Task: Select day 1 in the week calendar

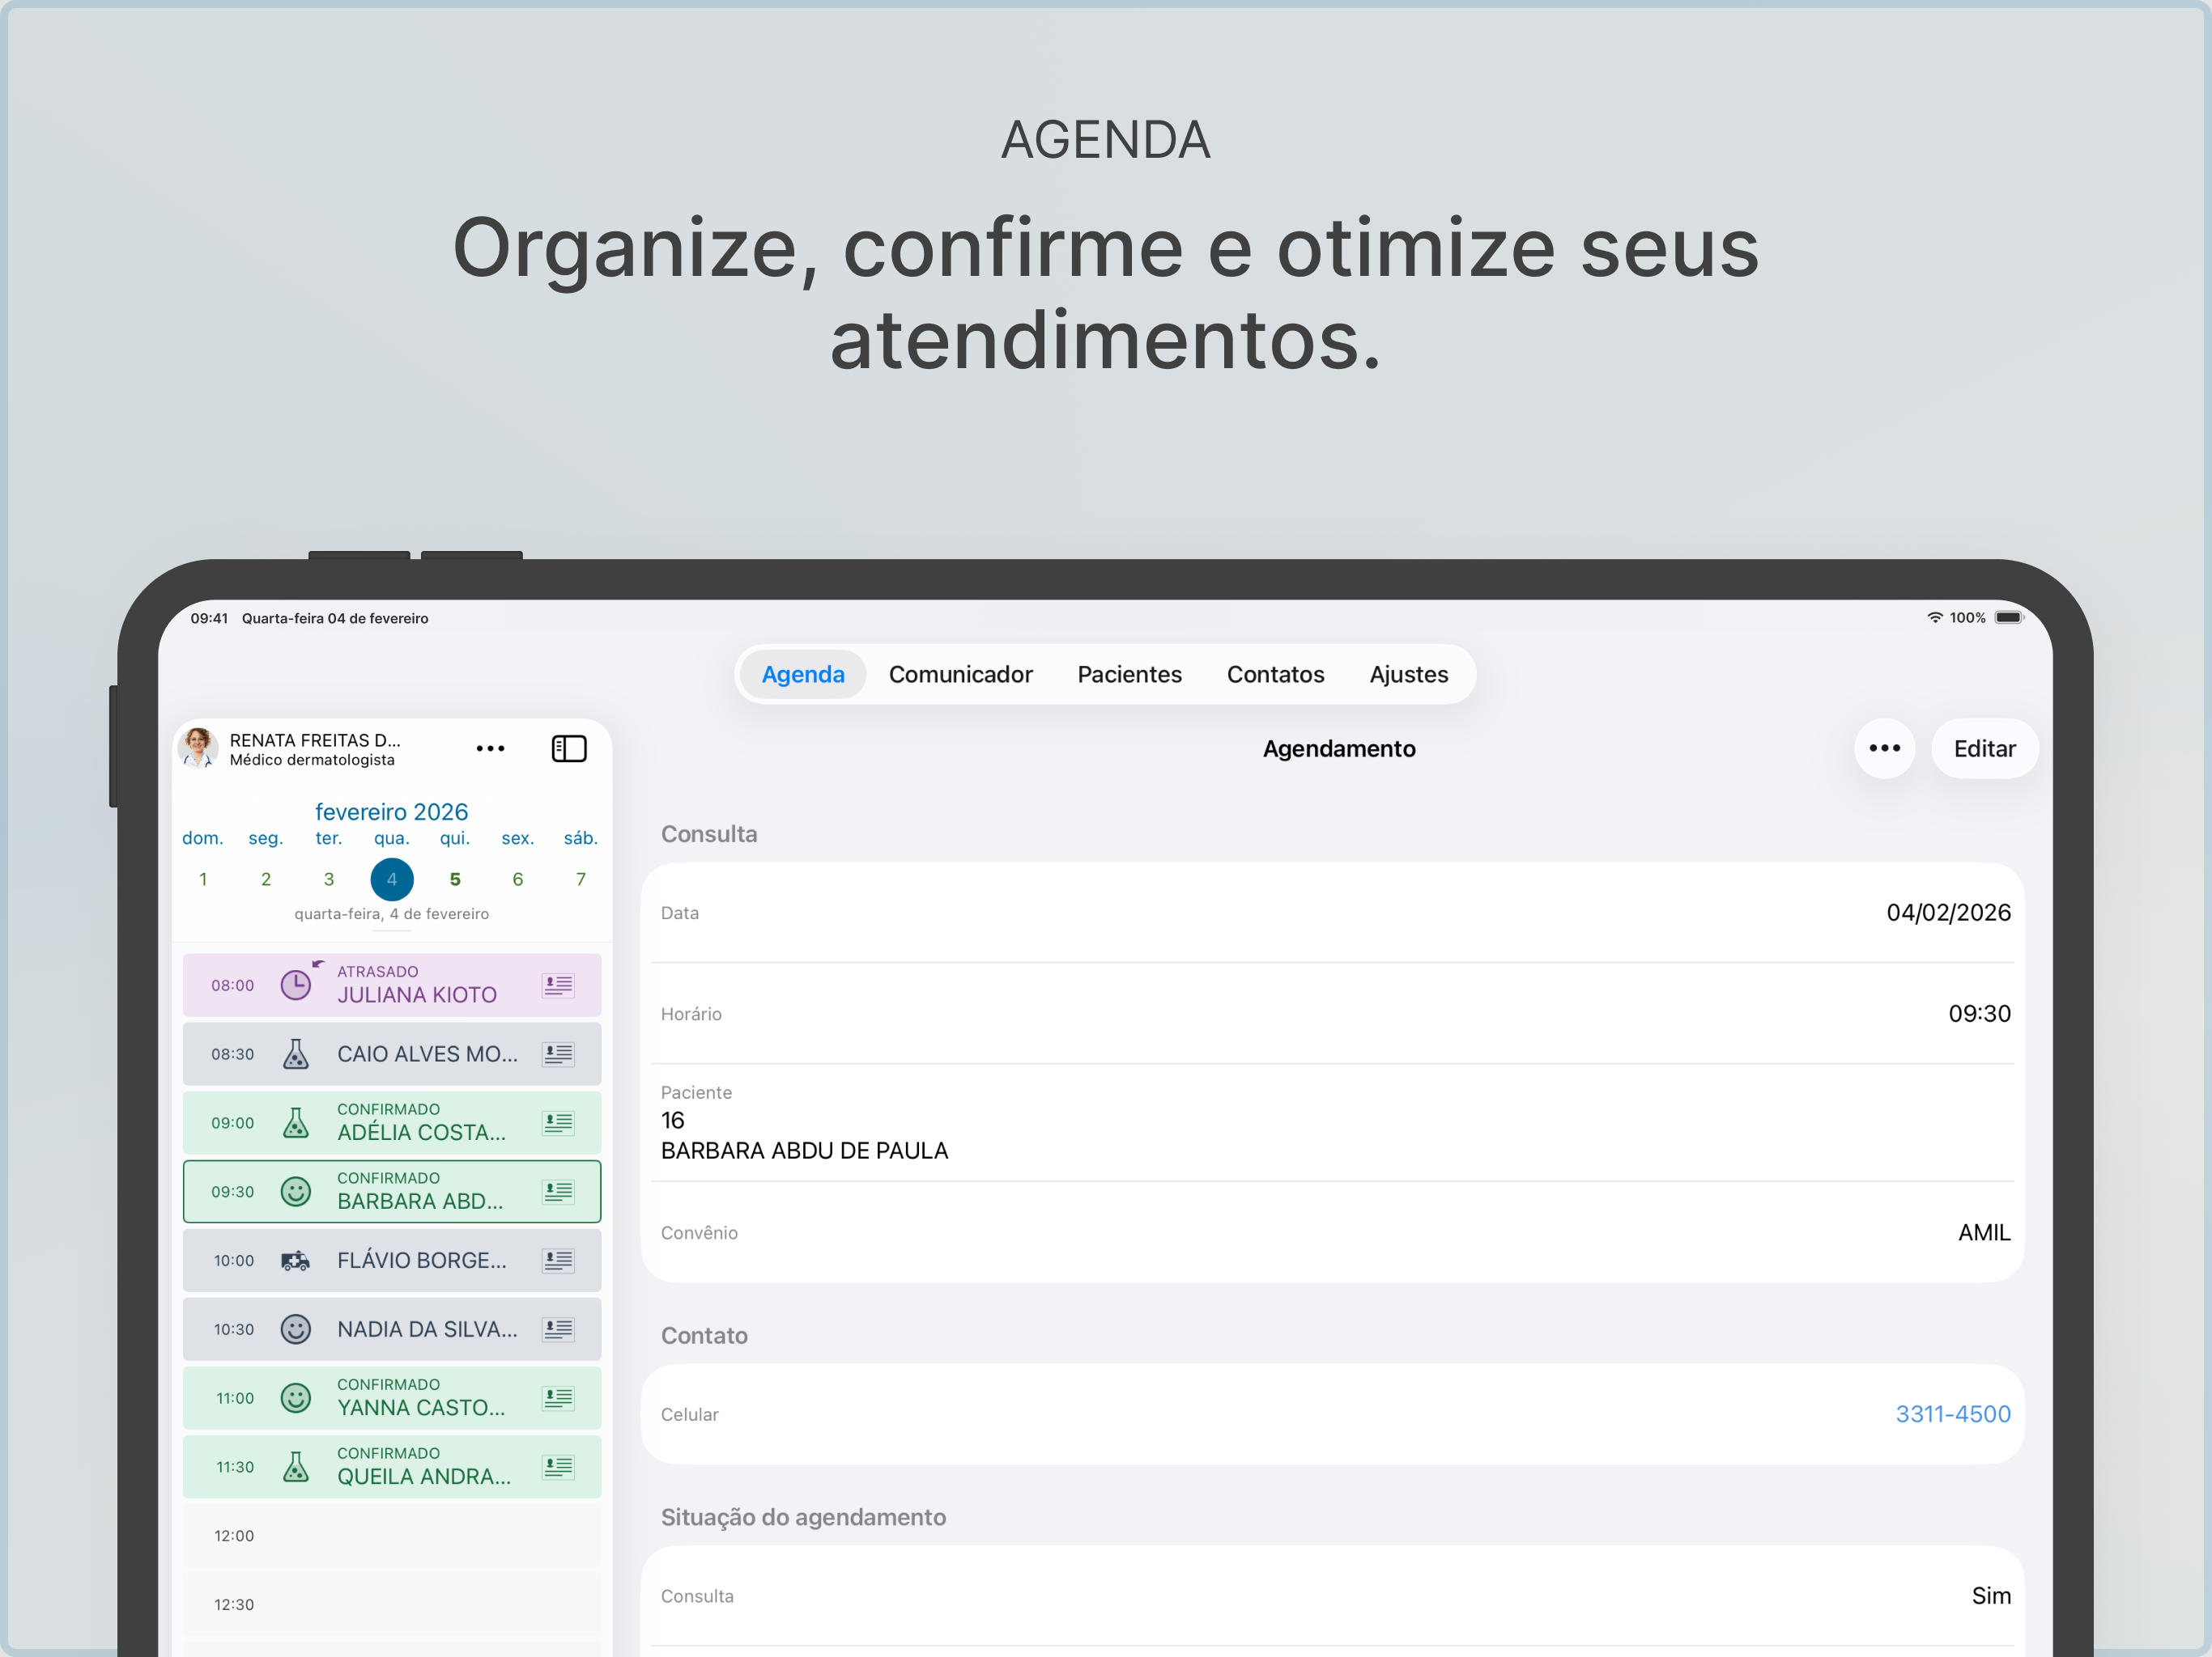Action: coord(203,879)
